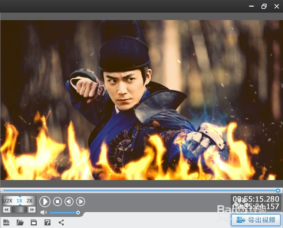Close the video editor window
Viewport: 283px width, 228px height.
point(276,6)
